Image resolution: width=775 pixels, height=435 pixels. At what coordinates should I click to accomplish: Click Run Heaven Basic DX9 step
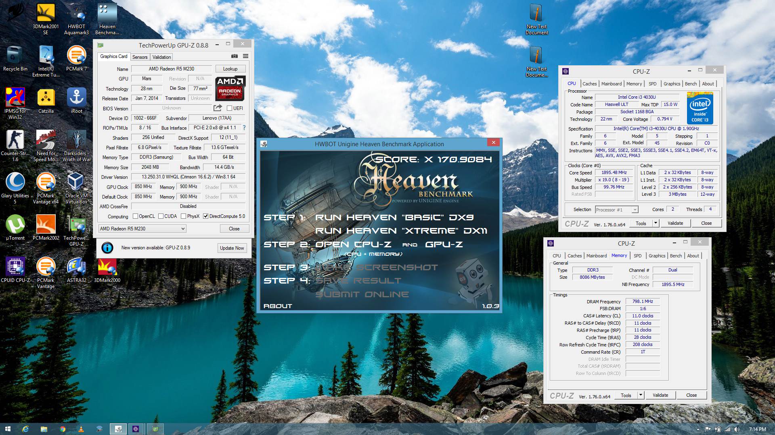394,217
